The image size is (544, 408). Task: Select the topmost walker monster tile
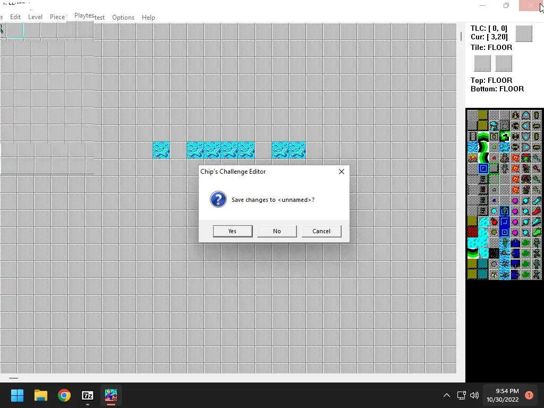pyautogui.click(x=526, y=200)
